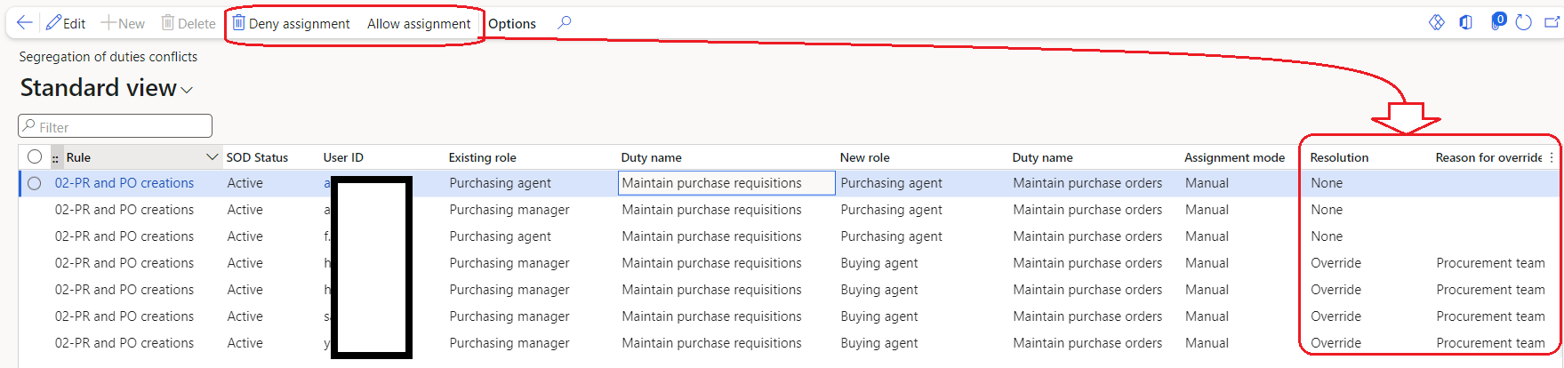1564x368 pixels.
Task: Open the grid options three-dot icon
Action: coord(1552,157)
